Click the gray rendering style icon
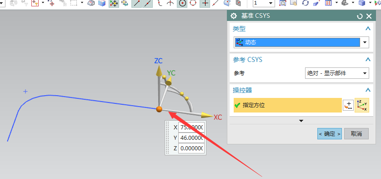The image size is (381, 179). click(345, 3)
